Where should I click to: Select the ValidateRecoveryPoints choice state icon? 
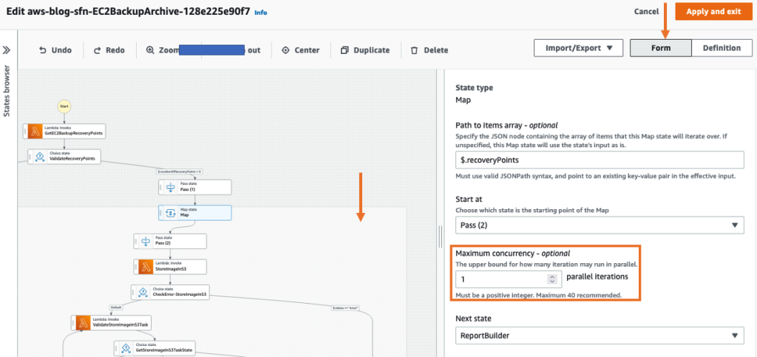tap(39, 156)
